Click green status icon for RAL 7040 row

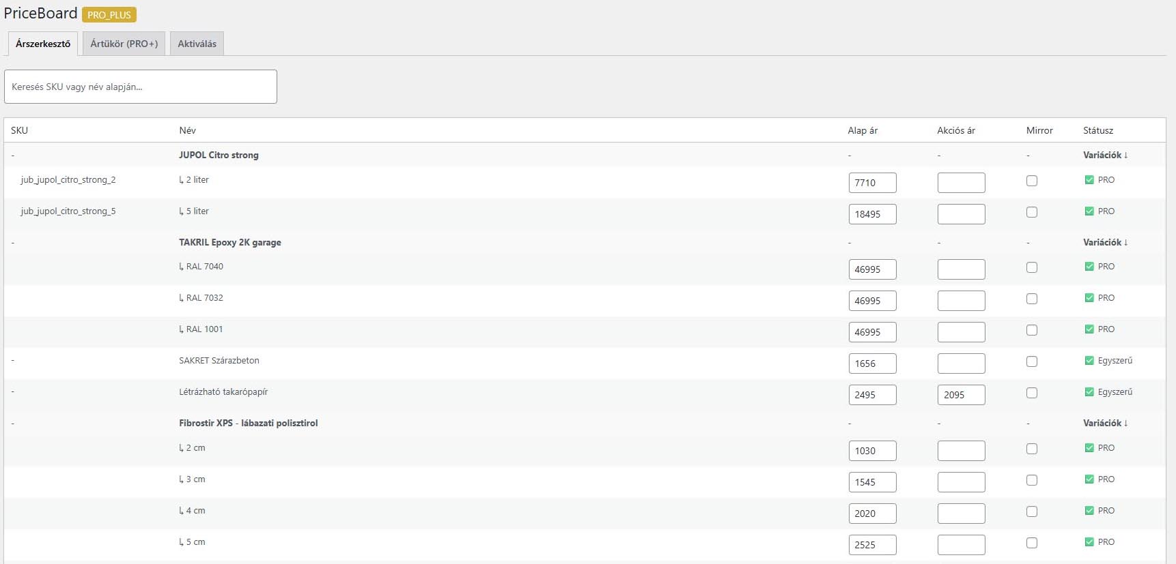click(x=1089, y=267)
